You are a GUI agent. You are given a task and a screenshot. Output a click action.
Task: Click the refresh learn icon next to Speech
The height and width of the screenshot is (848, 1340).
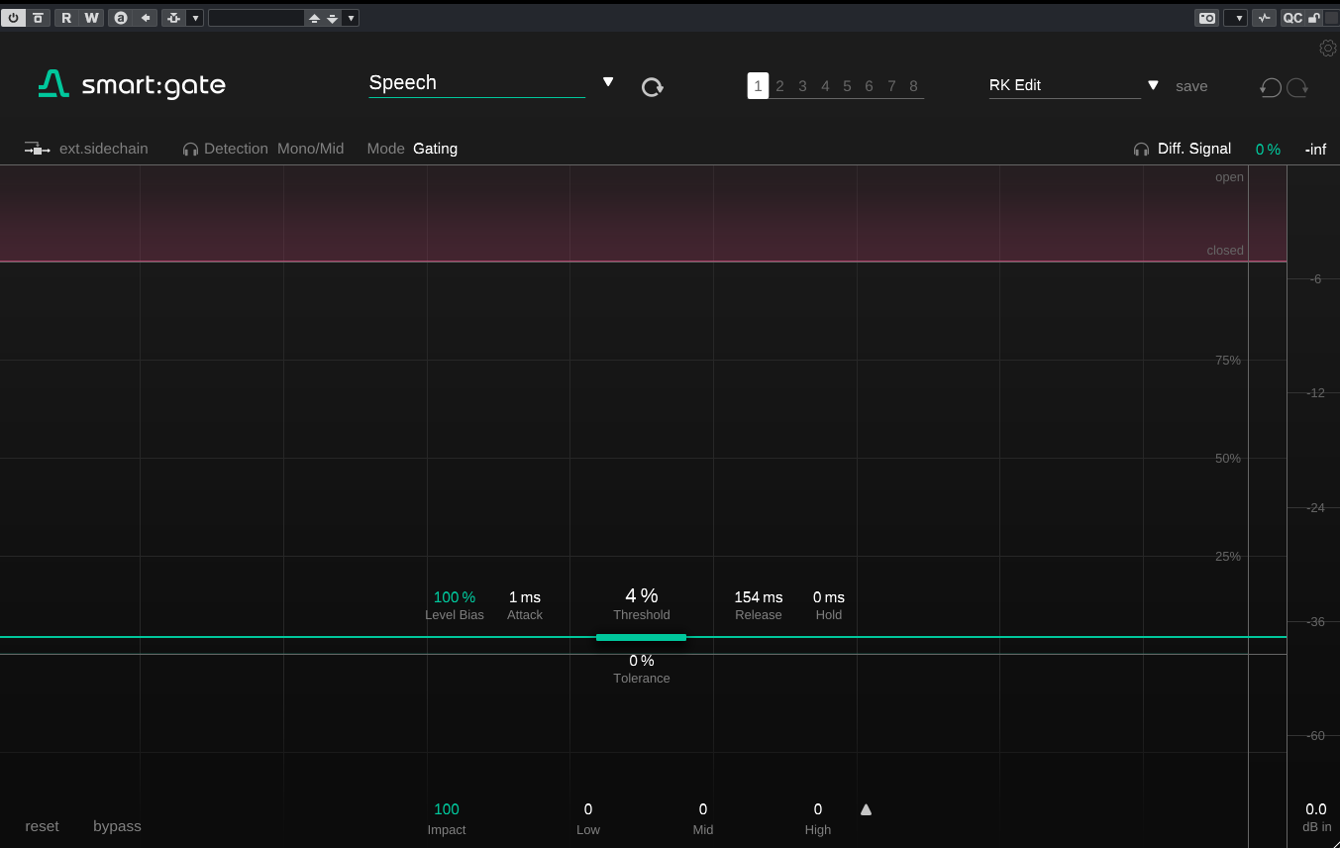[652, 86]
